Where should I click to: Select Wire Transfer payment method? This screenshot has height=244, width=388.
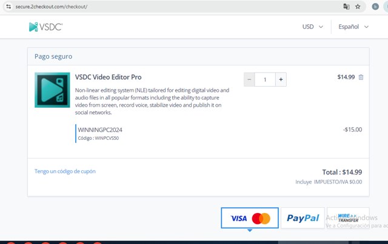pos(348,218)
